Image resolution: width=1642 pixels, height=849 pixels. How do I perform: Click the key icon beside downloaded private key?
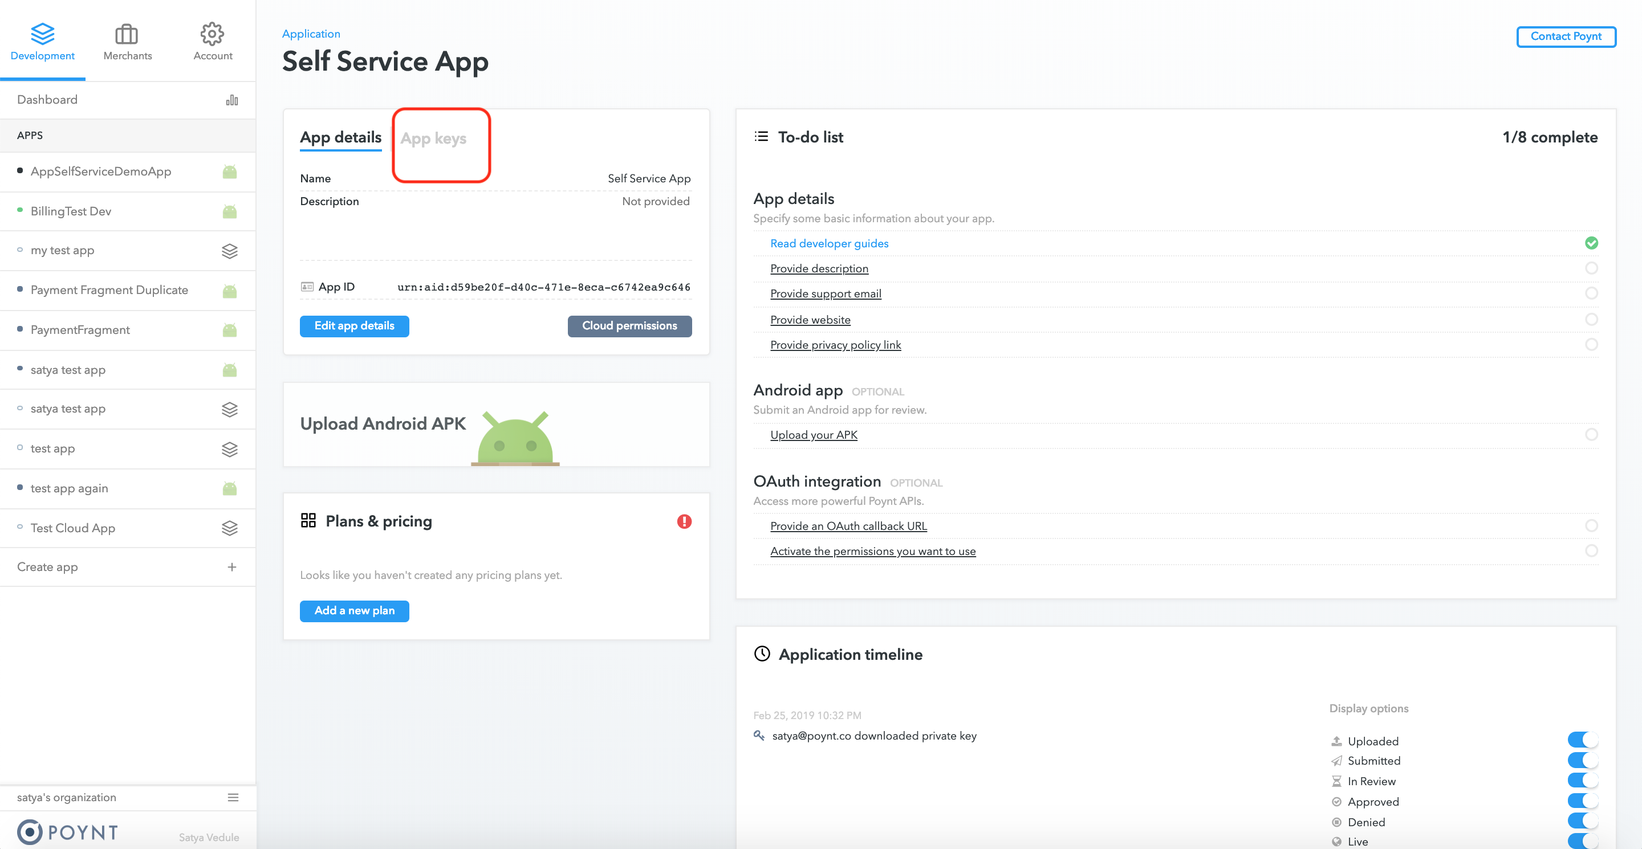click(758, 735)
